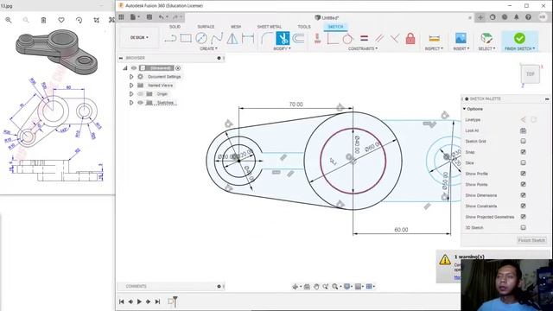Toggle the Show Points checkbox

coord(524,184)
